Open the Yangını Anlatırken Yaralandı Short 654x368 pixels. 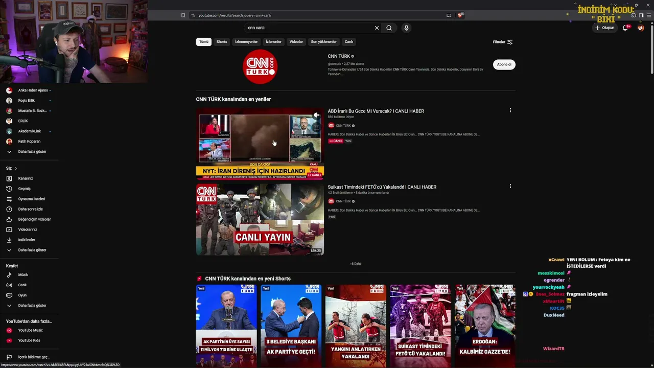[x=356, y=326]
